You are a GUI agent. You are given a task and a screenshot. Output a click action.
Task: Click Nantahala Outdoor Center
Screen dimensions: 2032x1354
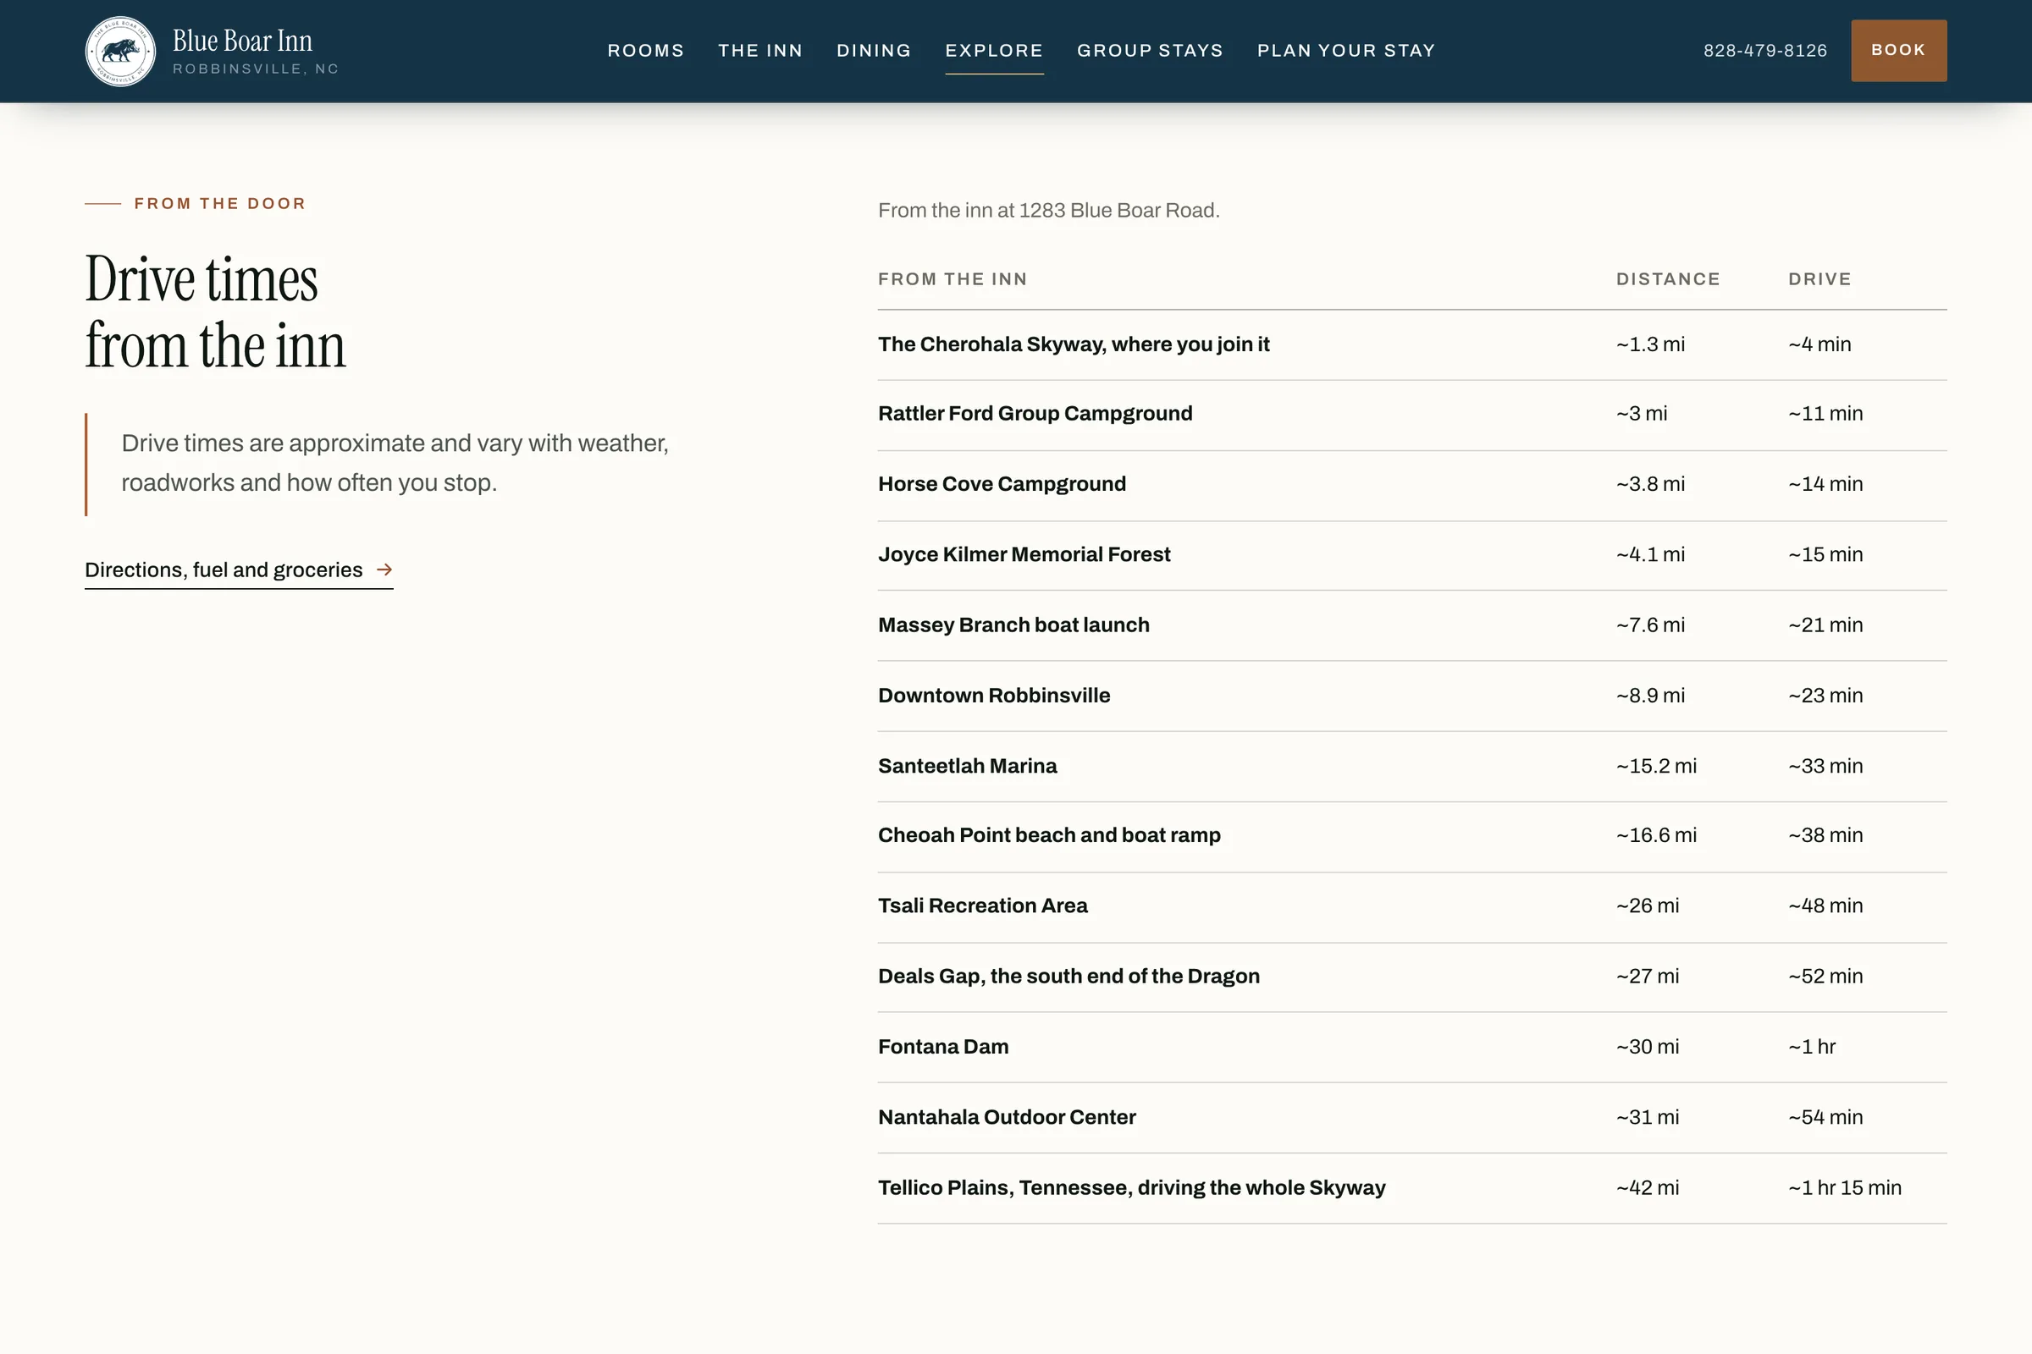pos(1007,1117)
